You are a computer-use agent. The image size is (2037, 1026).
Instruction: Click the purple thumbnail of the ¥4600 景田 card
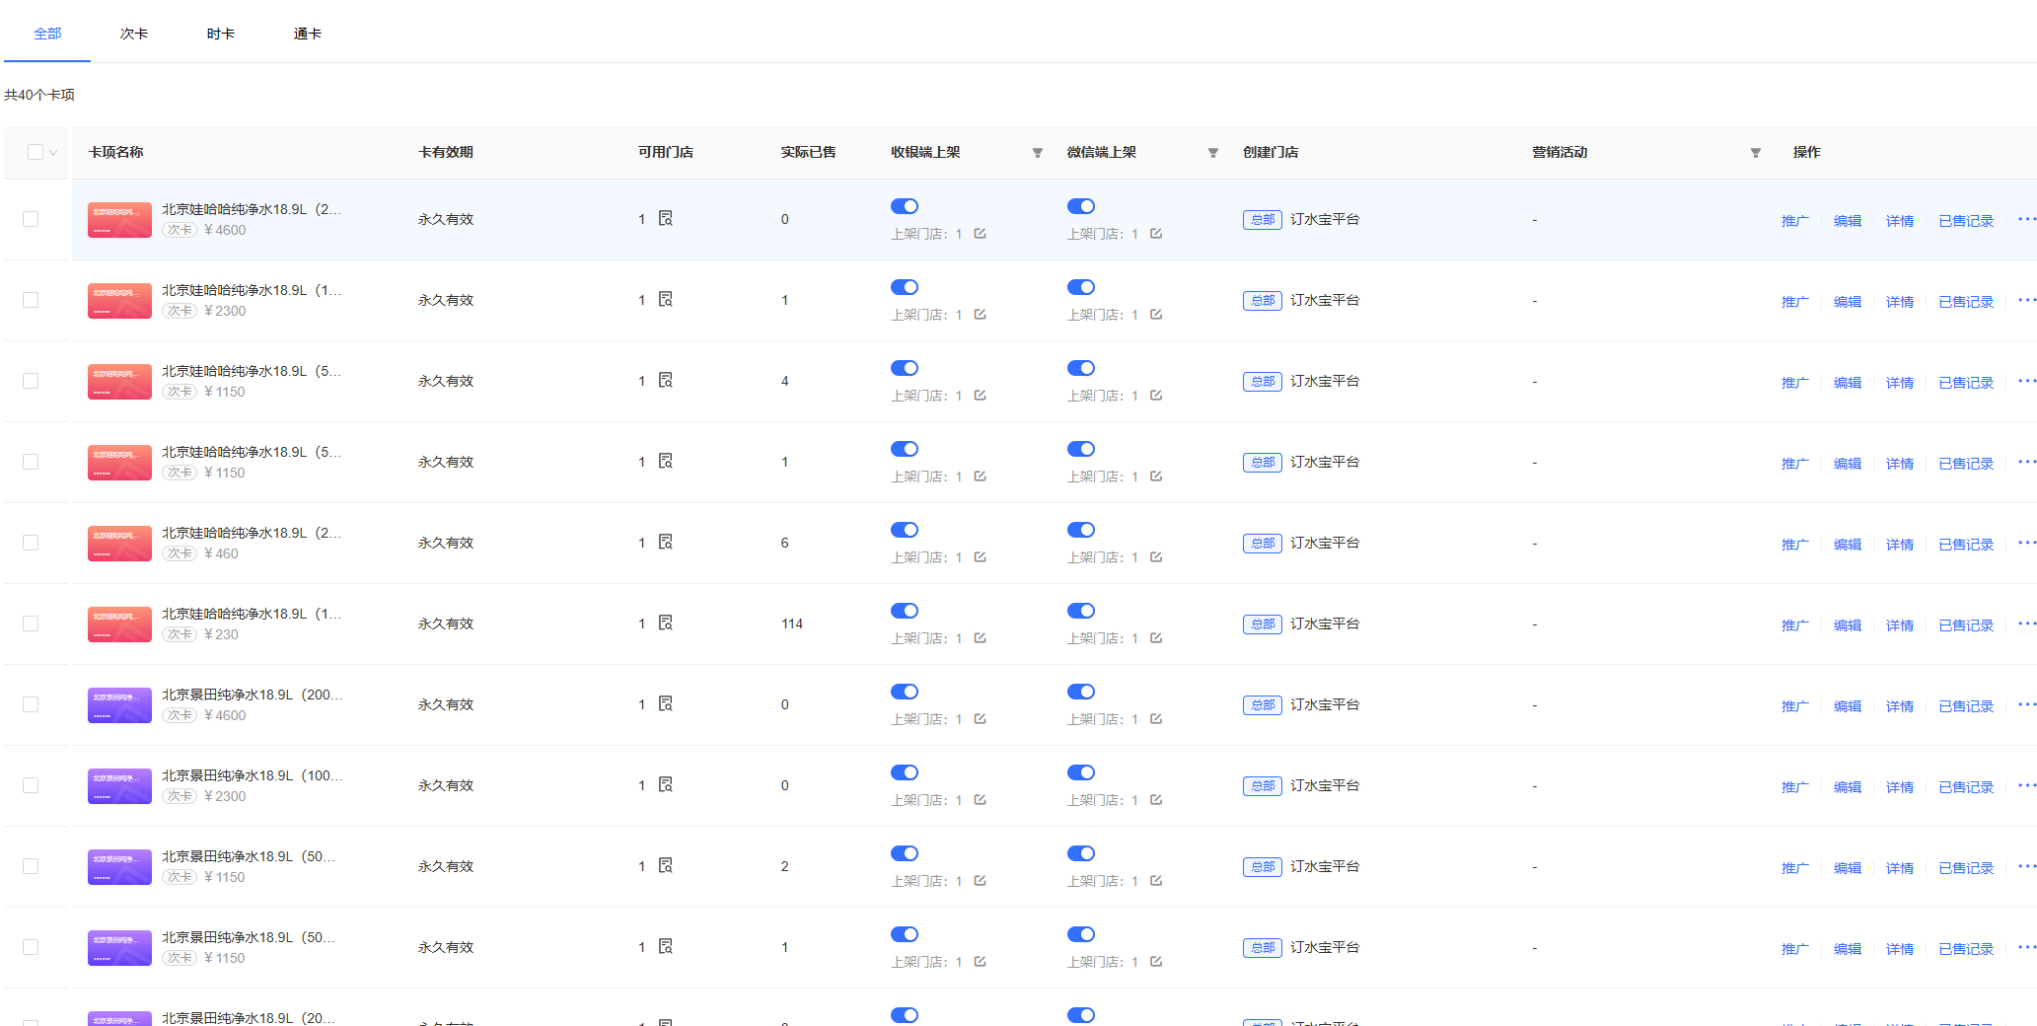pyautogui.click(x=119, y=705)
